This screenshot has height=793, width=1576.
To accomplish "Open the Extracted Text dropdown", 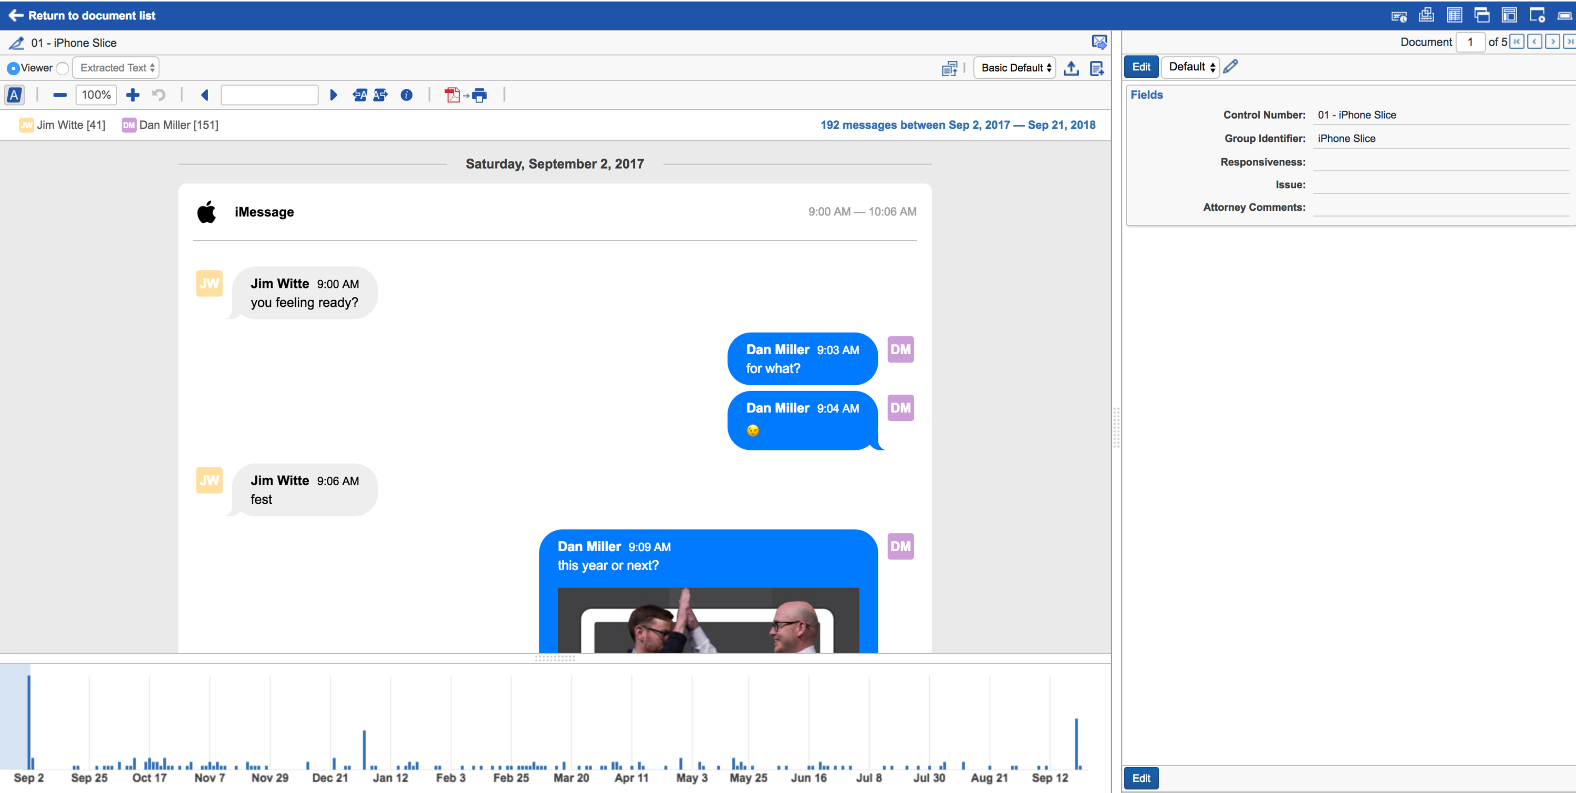I will pos(116,68).
